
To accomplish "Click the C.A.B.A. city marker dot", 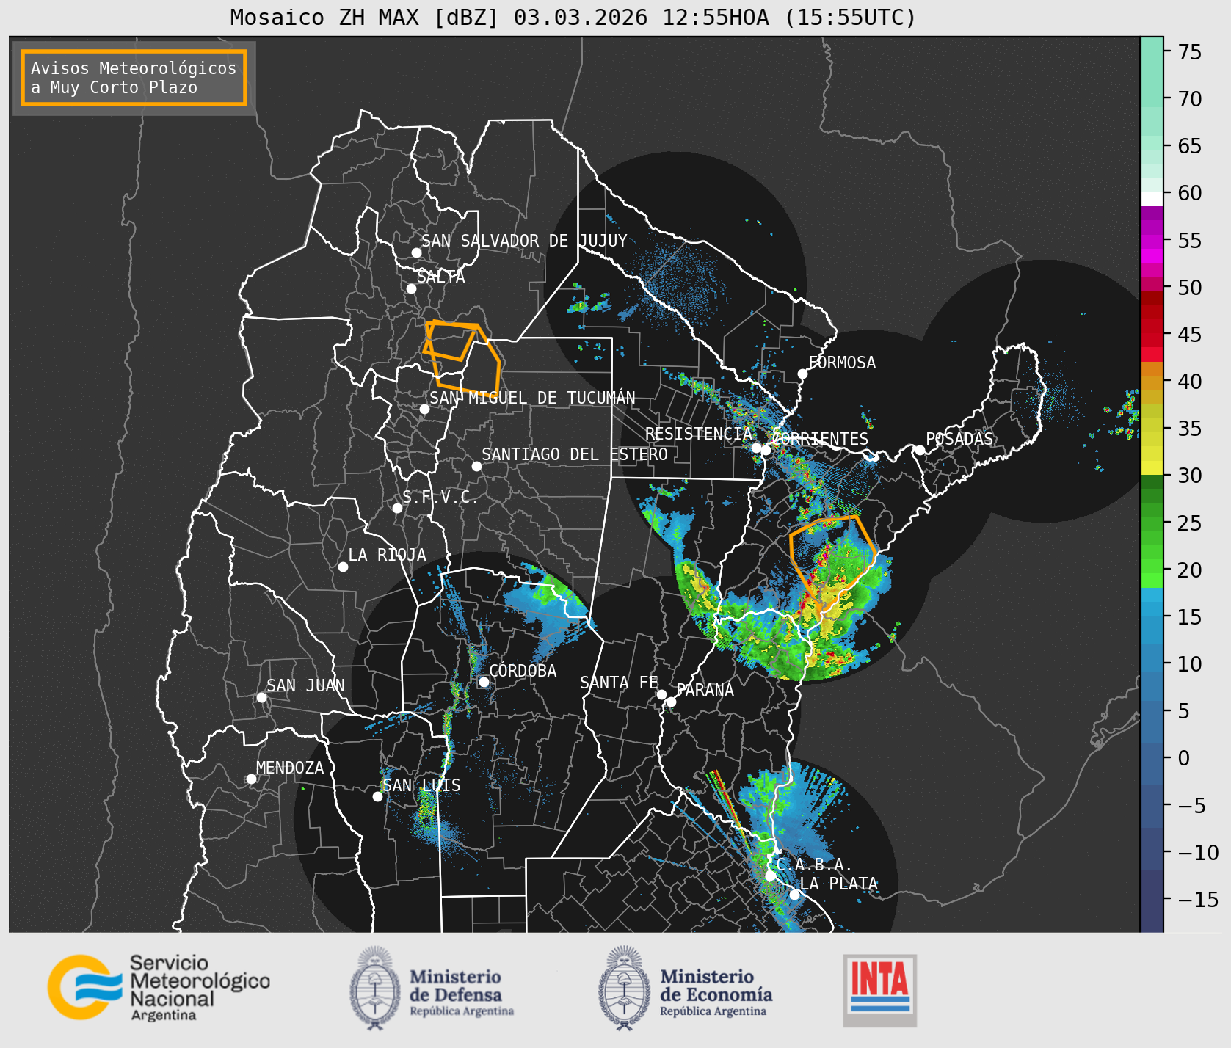I will 770,876.
